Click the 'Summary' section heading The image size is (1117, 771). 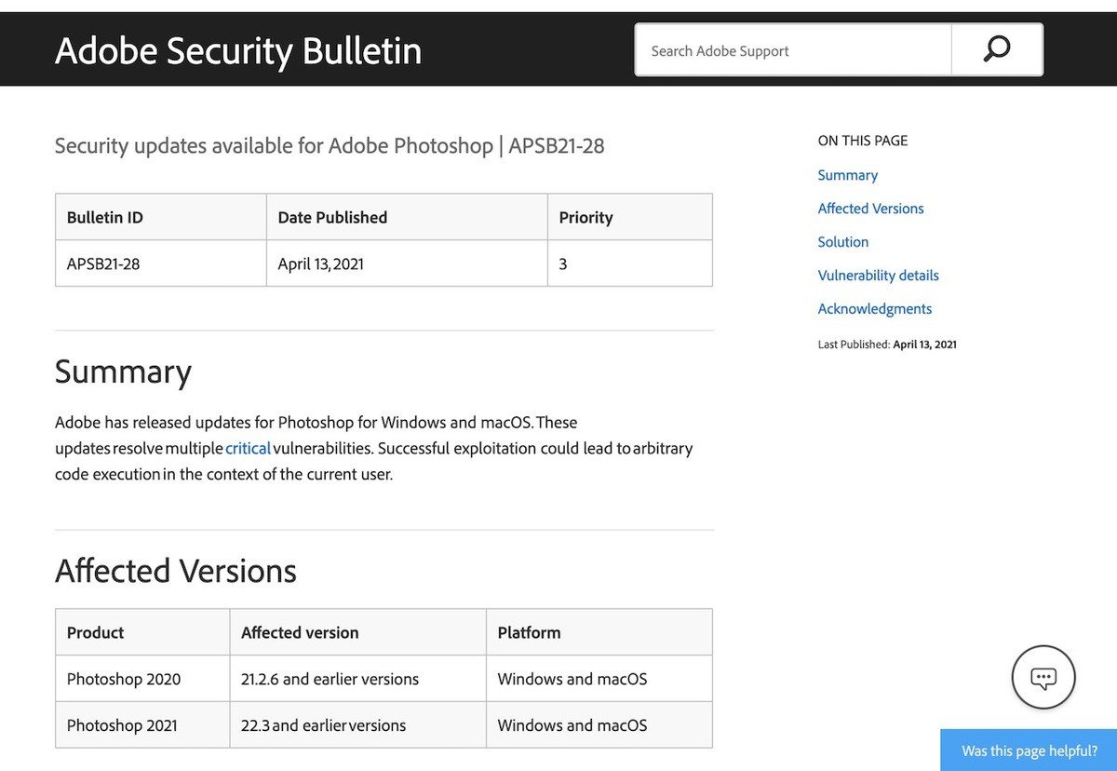pyautogui.click(x=123, y=372)
